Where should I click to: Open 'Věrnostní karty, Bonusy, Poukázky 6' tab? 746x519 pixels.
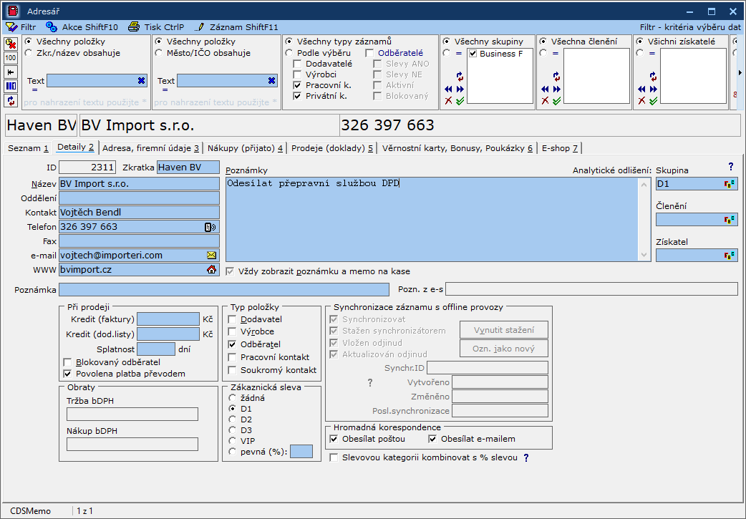pyautogui.click(x=457, y=148)
